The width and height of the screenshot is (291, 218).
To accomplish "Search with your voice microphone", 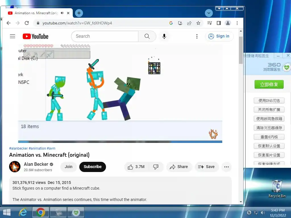I will [164, 36].
